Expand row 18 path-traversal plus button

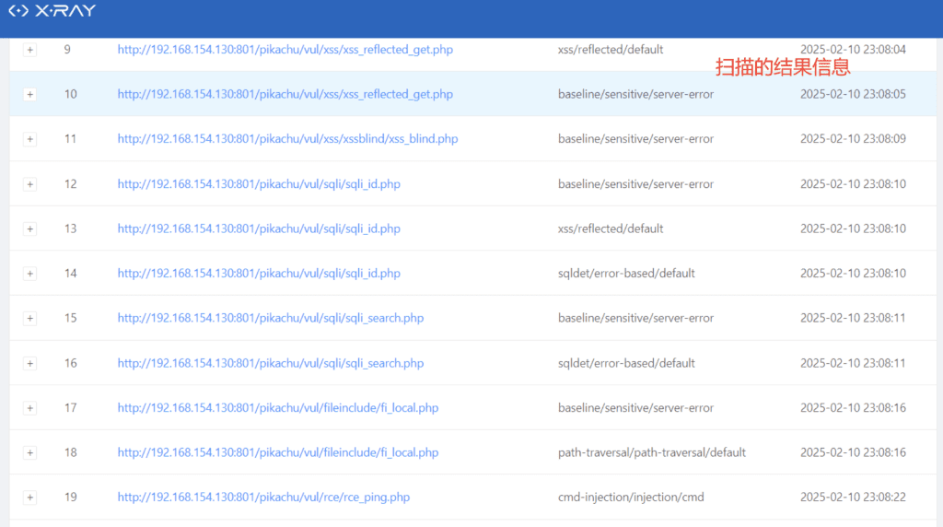[x=29, y=452]
